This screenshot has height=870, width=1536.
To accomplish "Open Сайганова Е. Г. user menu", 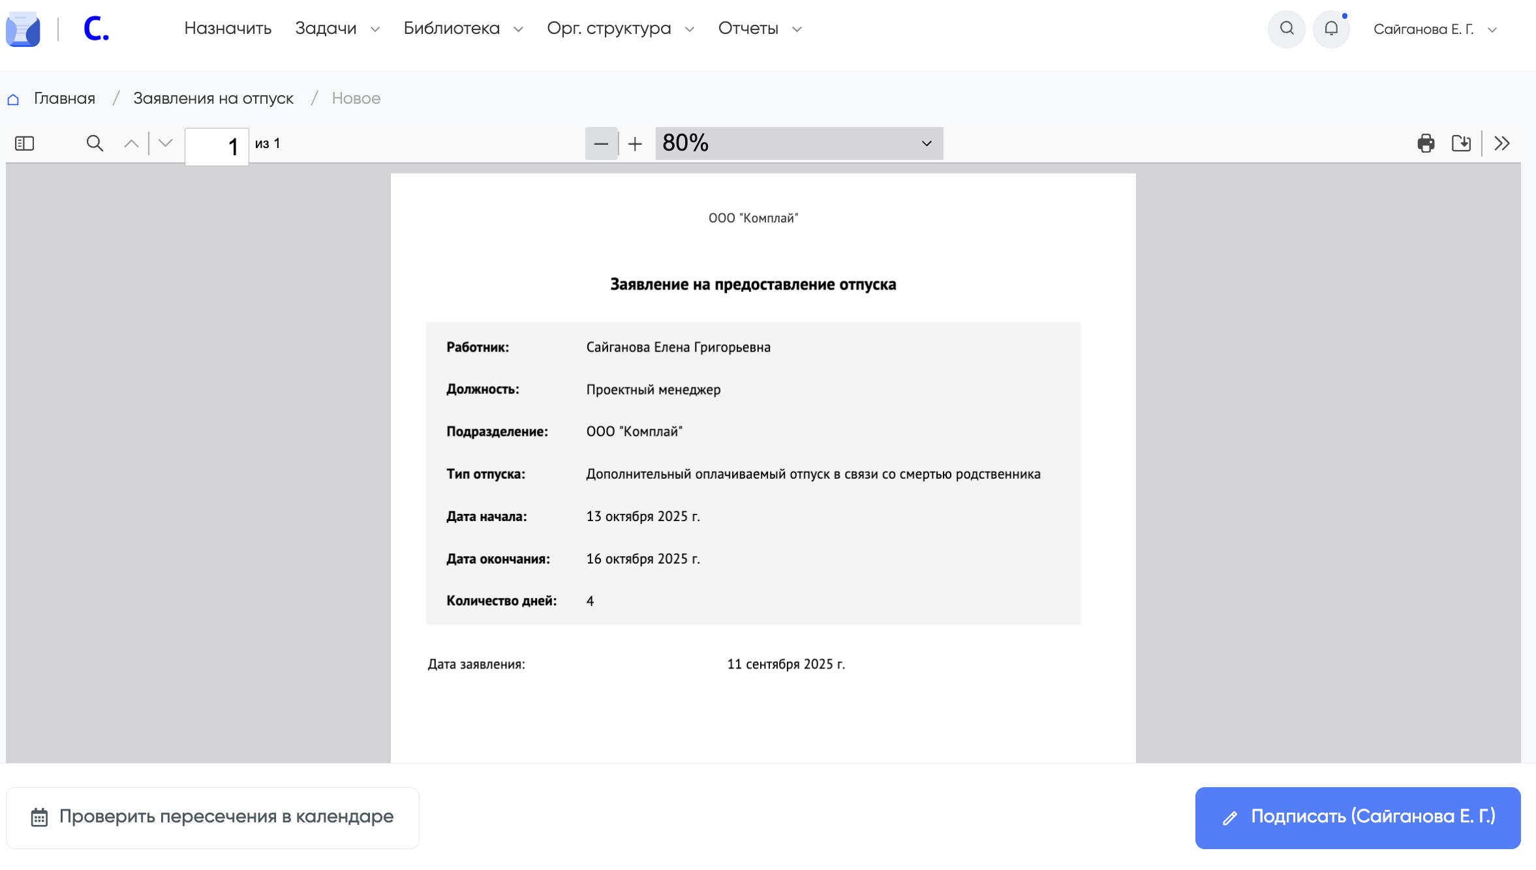I will point(1434,29).
